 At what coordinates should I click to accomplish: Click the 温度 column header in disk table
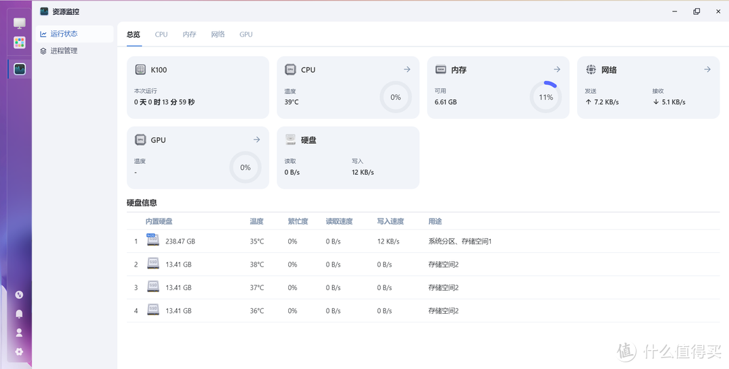tap(256, 222)
